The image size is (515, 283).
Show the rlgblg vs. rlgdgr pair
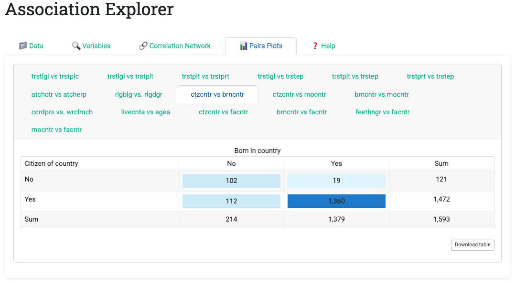pyautogui.click(x=139, y=94)
